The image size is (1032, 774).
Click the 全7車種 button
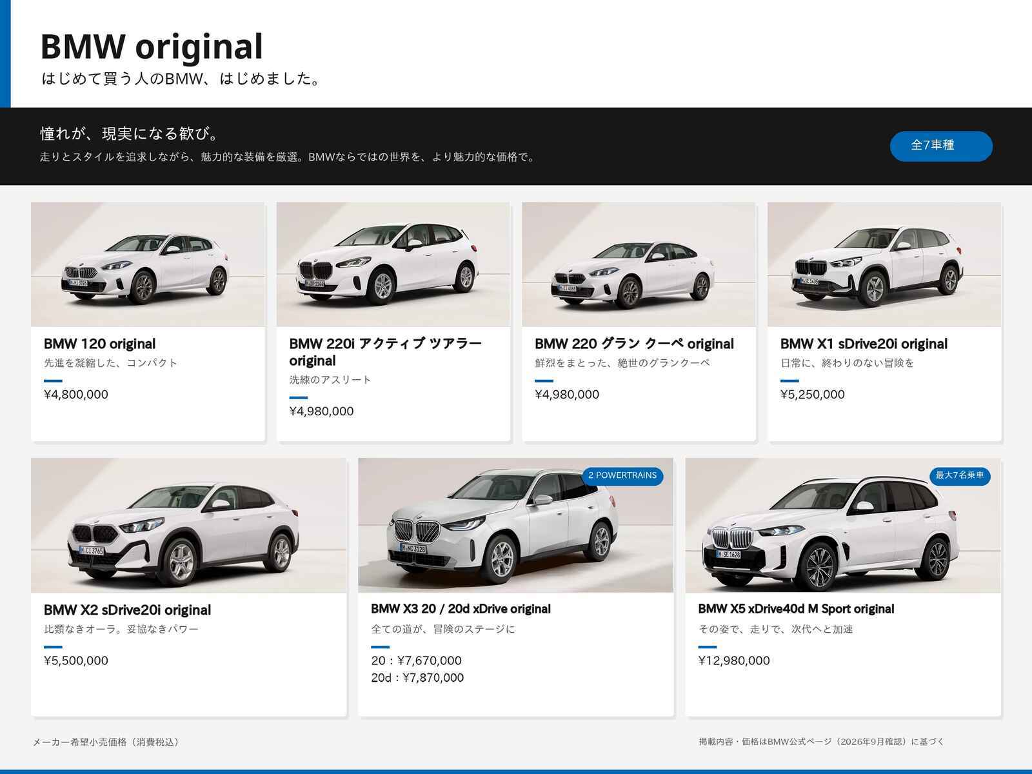[941, 146]
